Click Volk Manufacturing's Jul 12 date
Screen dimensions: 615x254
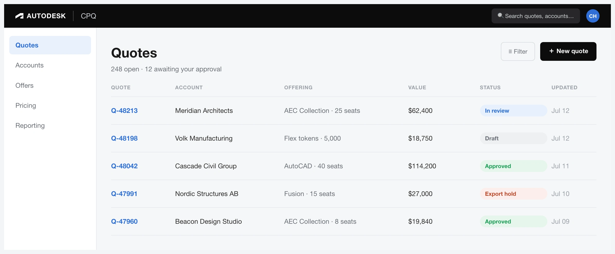click(560, 138)
